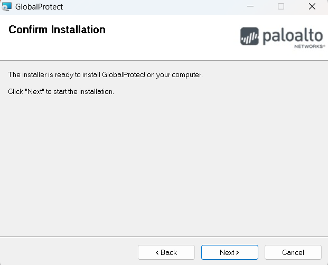
Task: Click the left arrow on the Back button
Action: pos(157,252)
